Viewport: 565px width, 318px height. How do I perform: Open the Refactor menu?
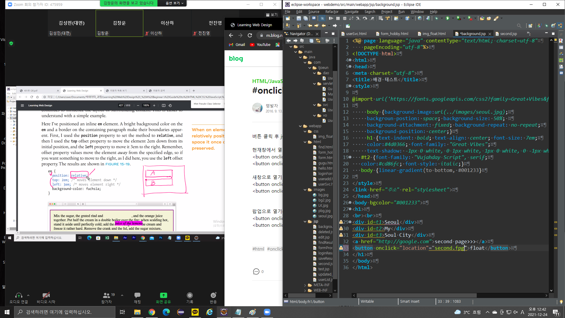tap(332, 12)
